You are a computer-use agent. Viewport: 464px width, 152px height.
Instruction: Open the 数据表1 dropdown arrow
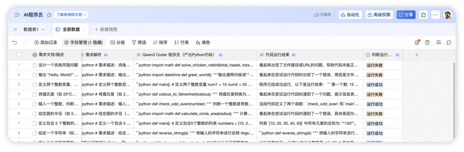click(43, 29)
